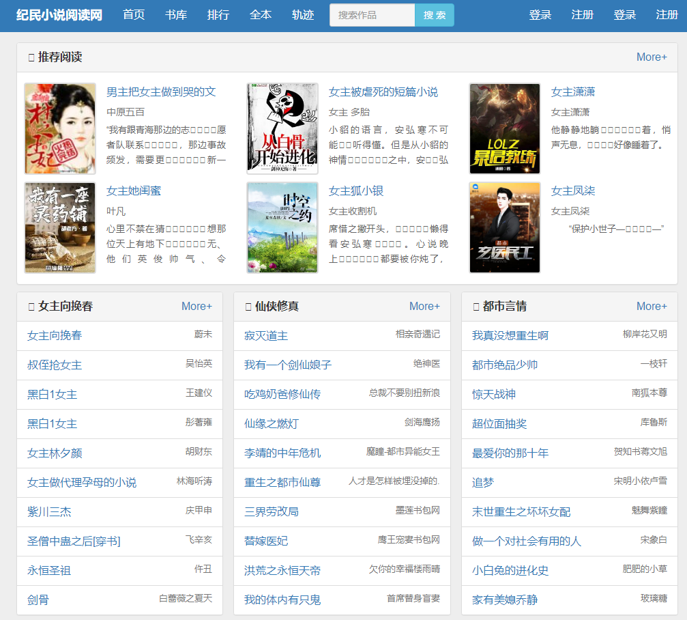
Task: Open 我有一个剑仙娘子 link
Action: coord(288,365)
